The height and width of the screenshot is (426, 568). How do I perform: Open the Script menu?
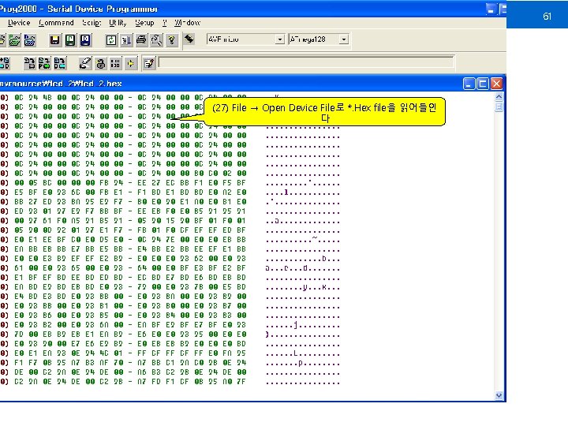92,23
